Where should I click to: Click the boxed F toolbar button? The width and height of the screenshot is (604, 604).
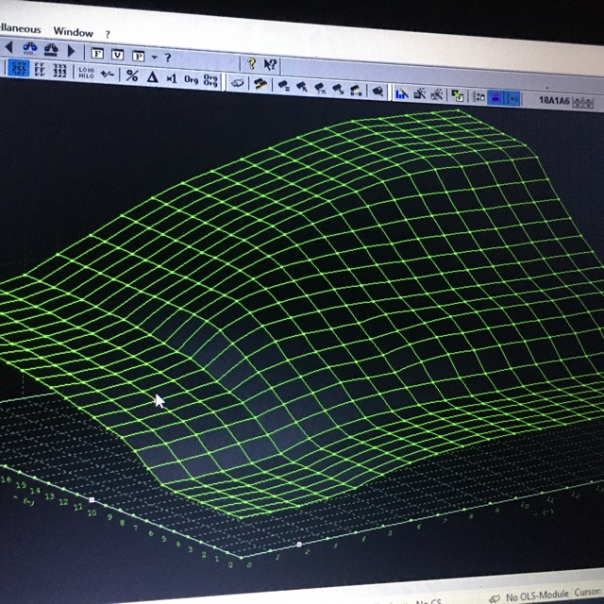pyautogui.click(x=96, y=55)
